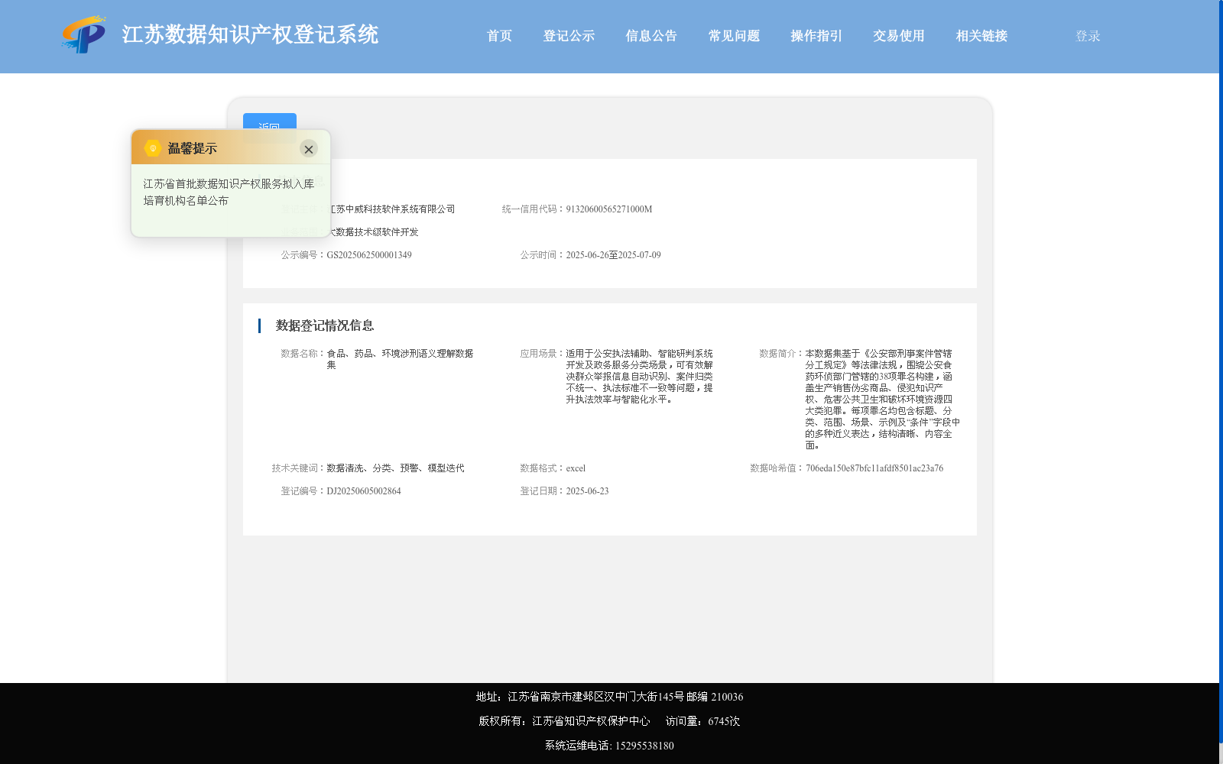Select the 公示编号 GS2025062500001349
This screenshot has height=764, width=1223.
pos(369,255)
